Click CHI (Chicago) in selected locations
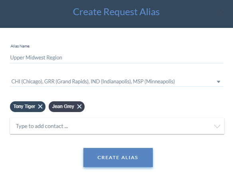Screen dimensions: 233x195 coord(27,81)
